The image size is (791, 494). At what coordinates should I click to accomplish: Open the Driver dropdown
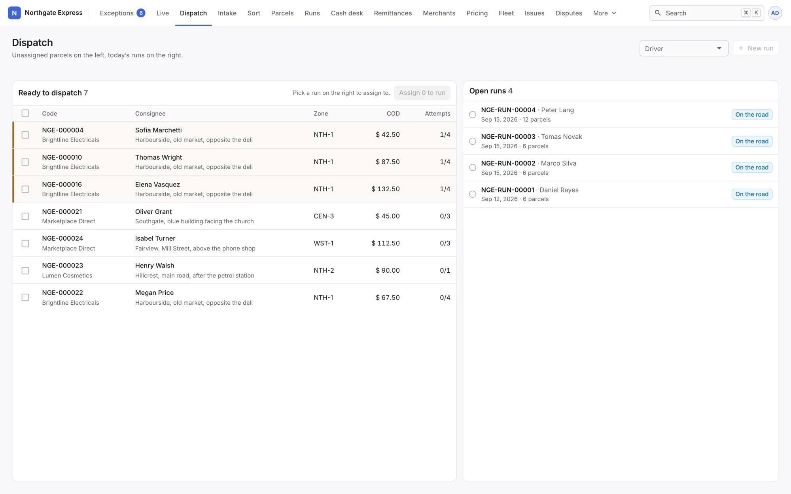tap(684, 48)
